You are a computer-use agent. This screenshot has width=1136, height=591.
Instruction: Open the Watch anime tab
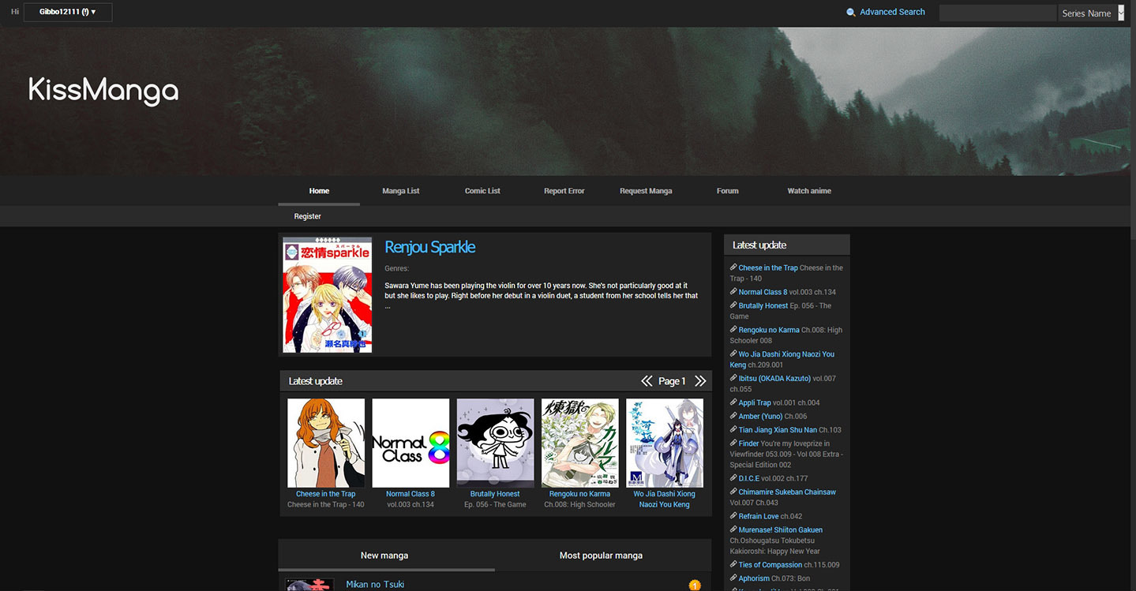click(809, 191)
